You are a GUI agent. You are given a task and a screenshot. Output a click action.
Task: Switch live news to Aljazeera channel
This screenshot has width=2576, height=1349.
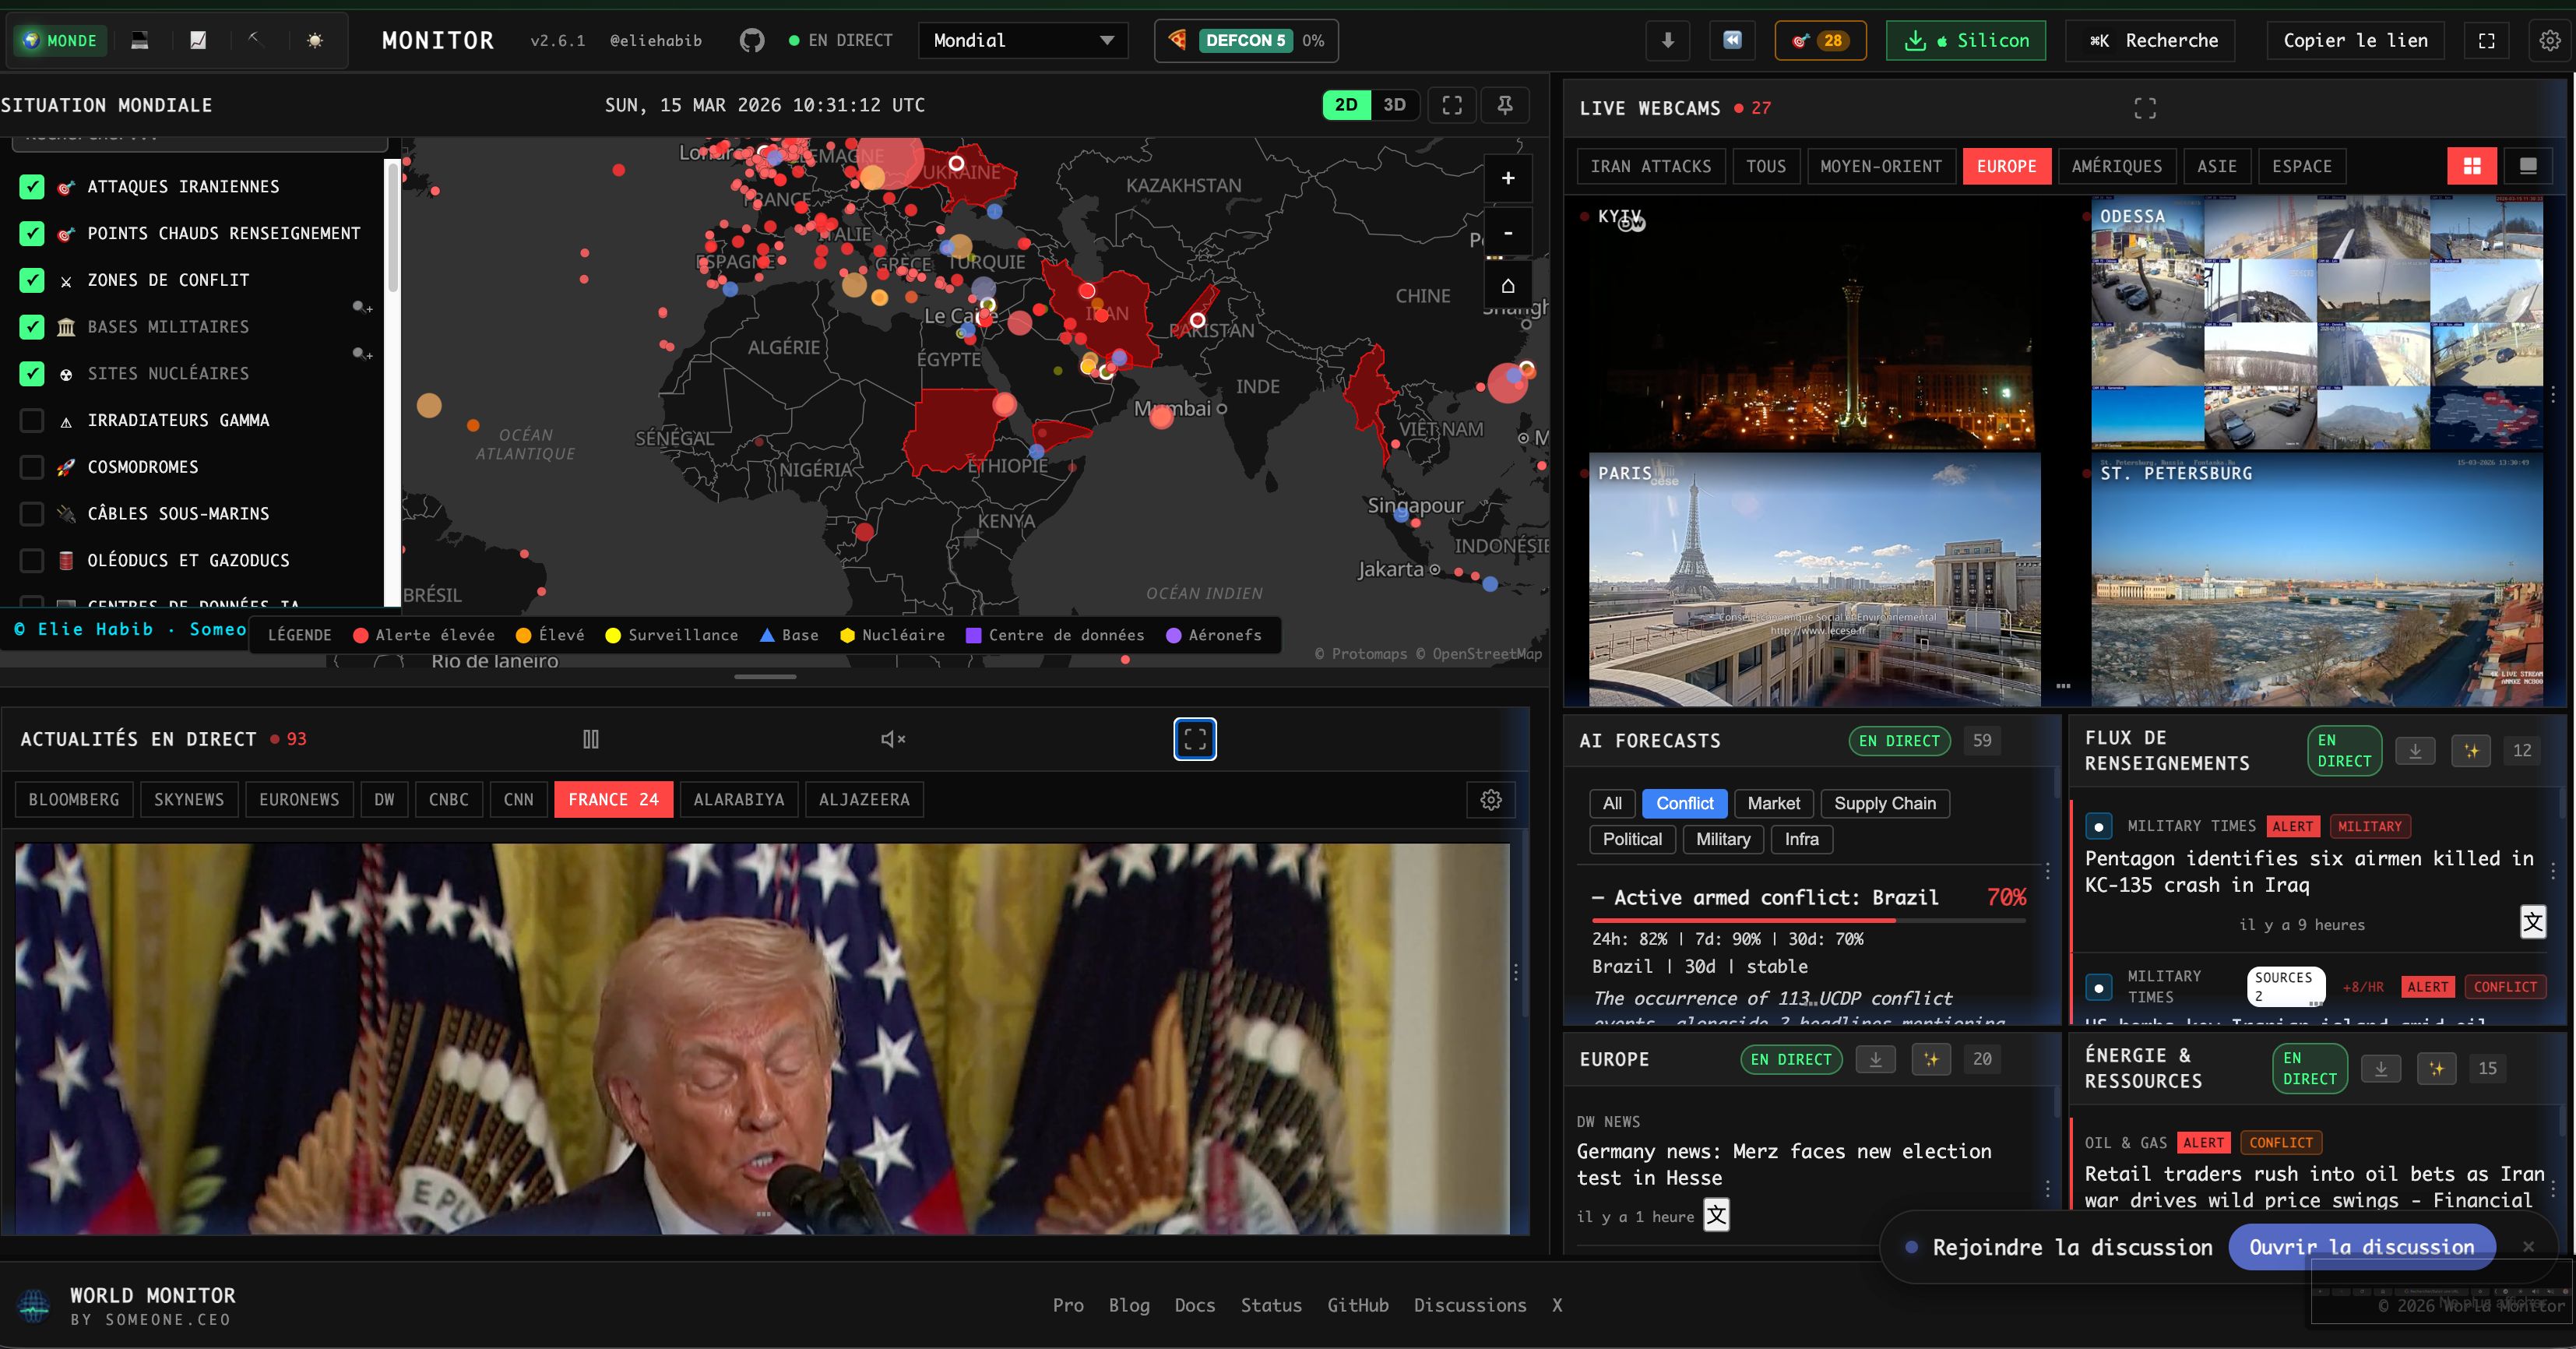pos(863,800)
